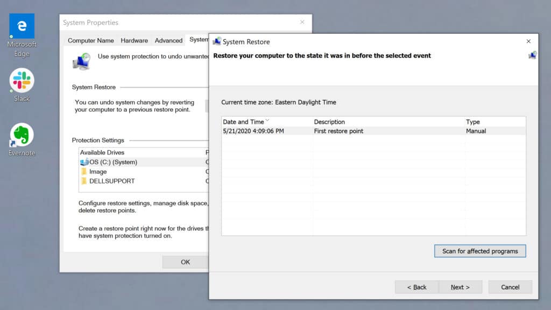Select the Computer Name tab

(90, 40)
